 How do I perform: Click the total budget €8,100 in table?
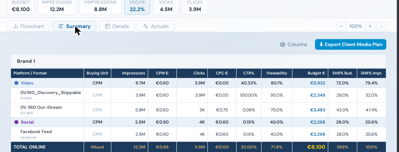point(316,147)
